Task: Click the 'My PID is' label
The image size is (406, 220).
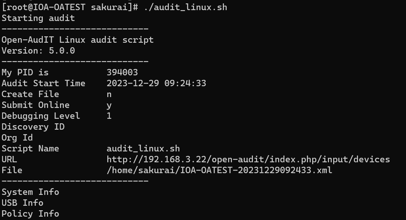Action: [25, 73]
